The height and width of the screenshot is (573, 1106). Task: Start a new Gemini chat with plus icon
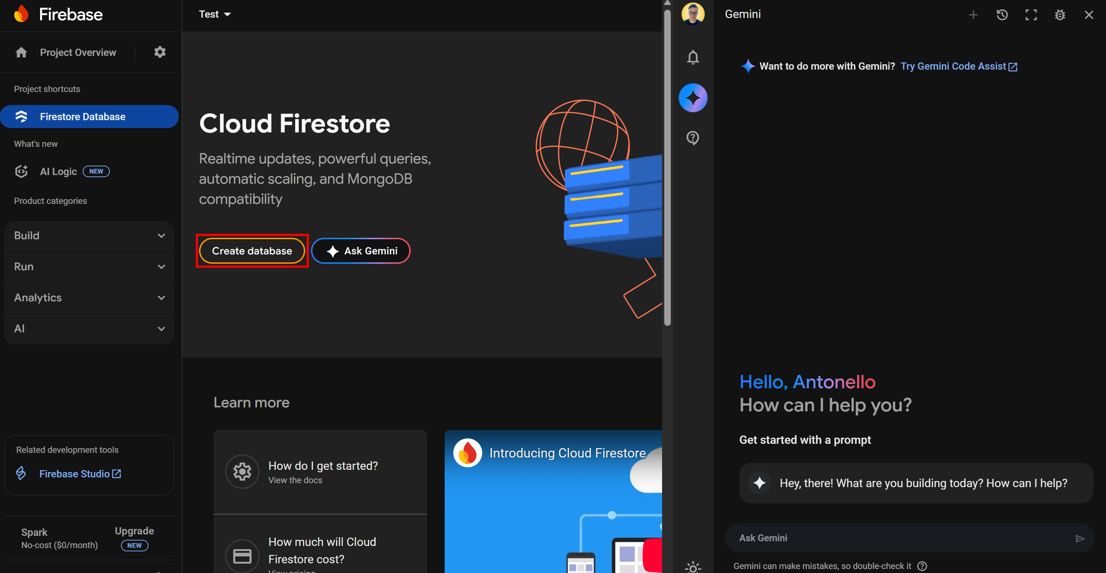click(973, 15)
